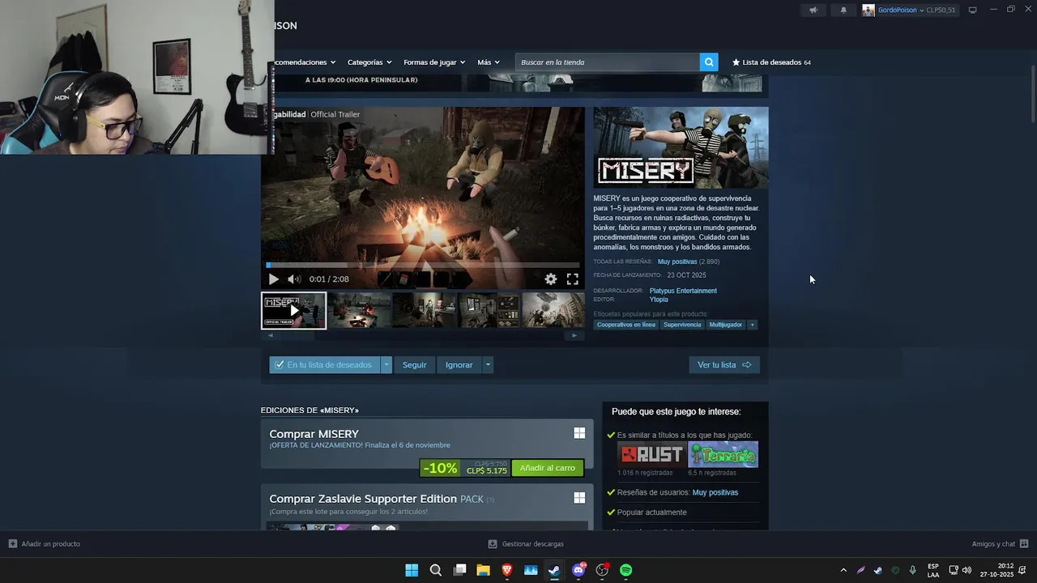Seek along the trailer progress bar
The height and width of the screenshot is (583, 1037).
[423, 265]
